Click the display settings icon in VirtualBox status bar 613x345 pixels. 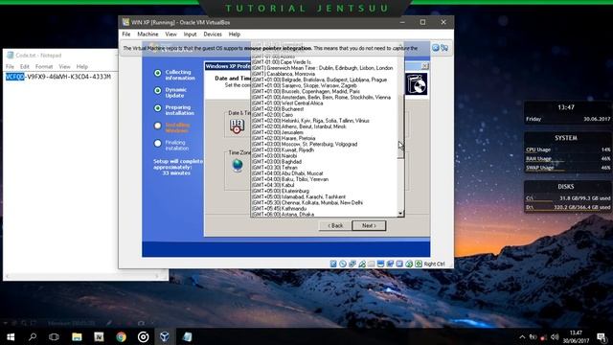tap(380, 264)
